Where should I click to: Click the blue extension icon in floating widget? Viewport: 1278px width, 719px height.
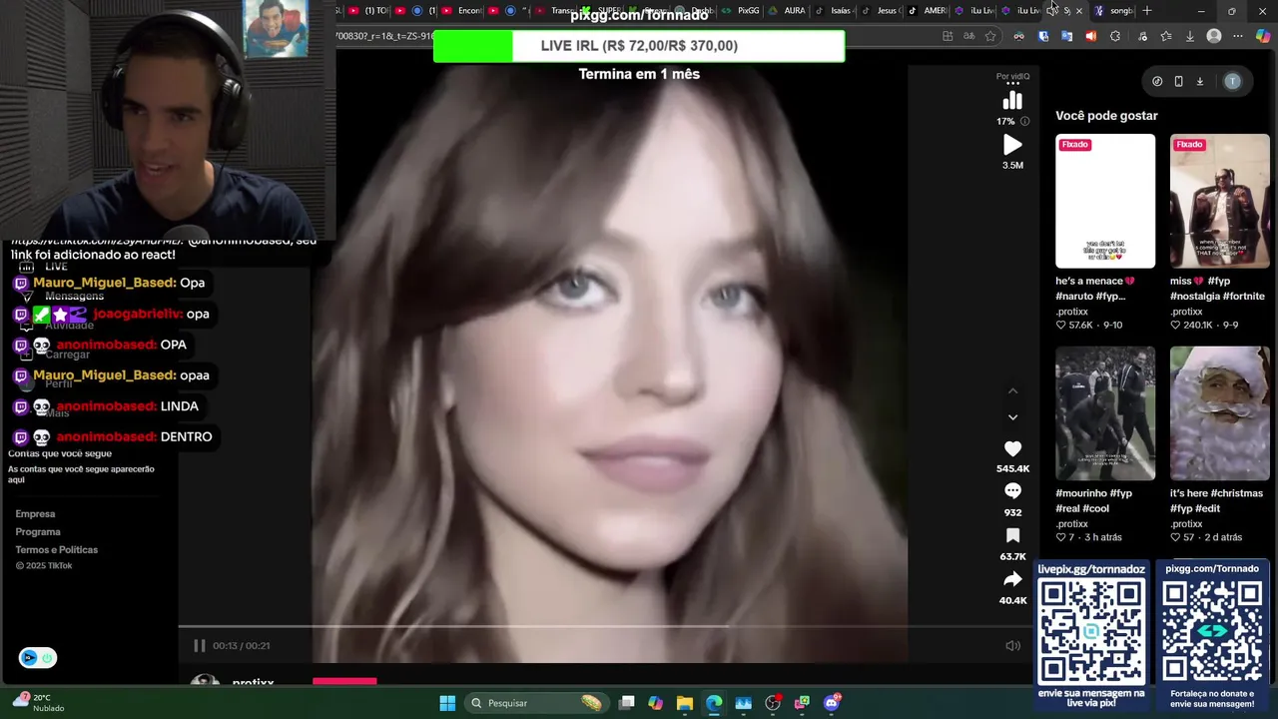(29, 658)
